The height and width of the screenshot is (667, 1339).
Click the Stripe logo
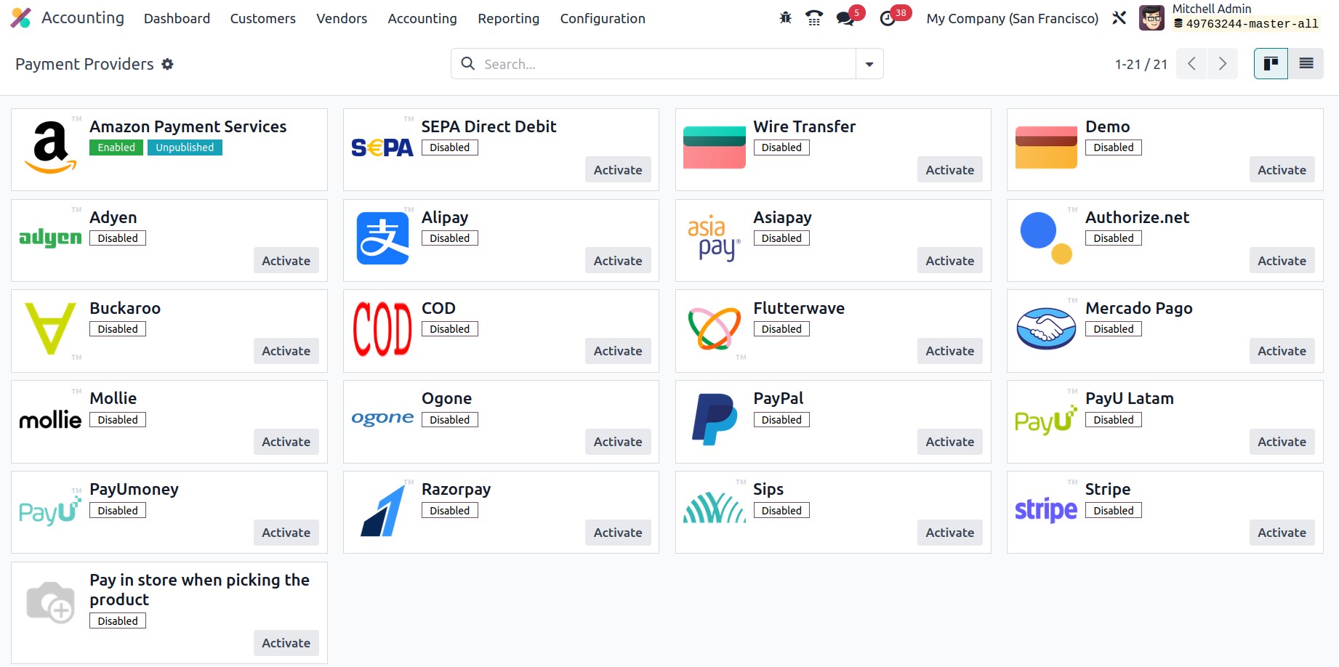1046,510
